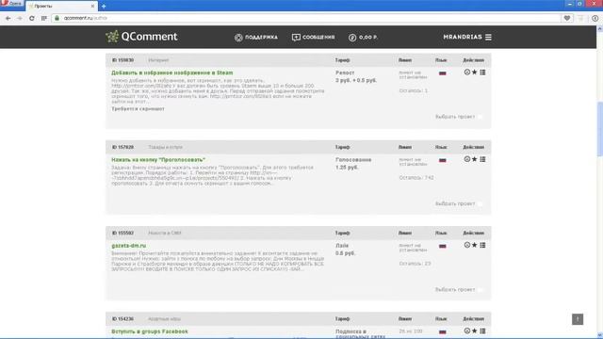Click the vertical page scrollbar thumb

[x=599, y=129]
